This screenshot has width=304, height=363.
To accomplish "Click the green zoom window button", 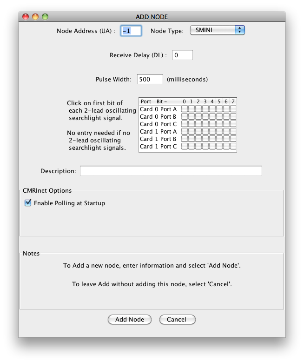I will pyautogui.click(x=45, y=17).
